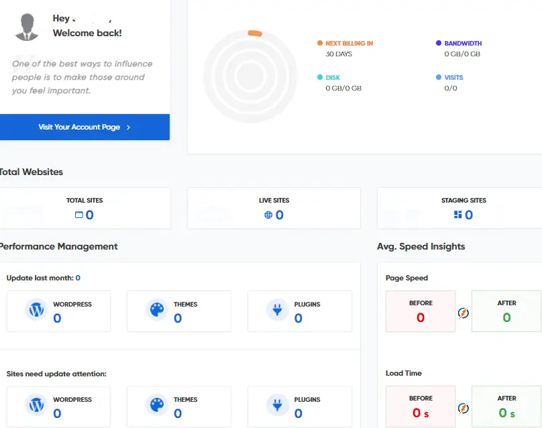Click the WordPress icon in update attention row
The height and width of the screenshot is (428, 542).
[36, 405]
